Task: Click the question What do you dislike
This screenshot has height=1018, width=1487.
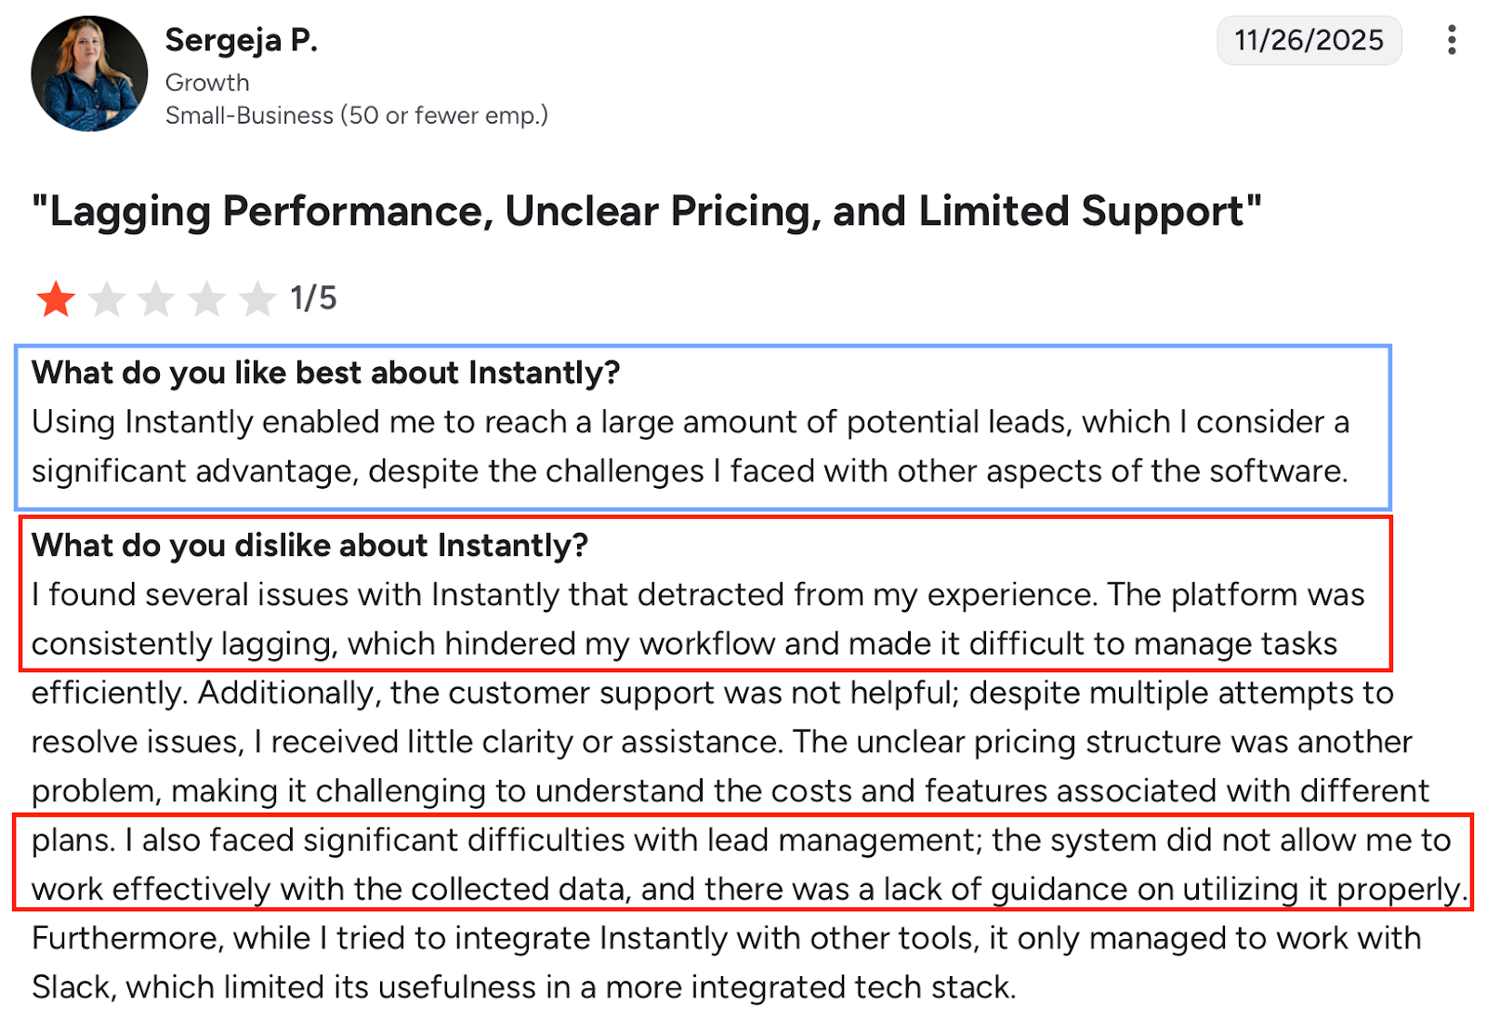Action: coord(309,546)
